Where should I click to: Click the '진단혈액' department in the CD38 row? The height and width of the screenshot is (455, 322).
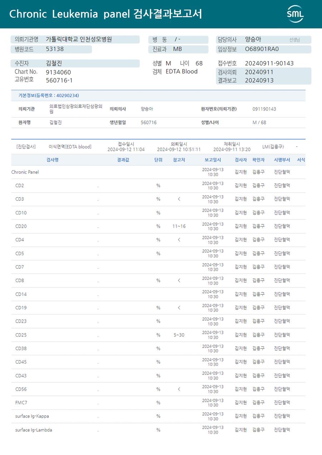(282, 348)
